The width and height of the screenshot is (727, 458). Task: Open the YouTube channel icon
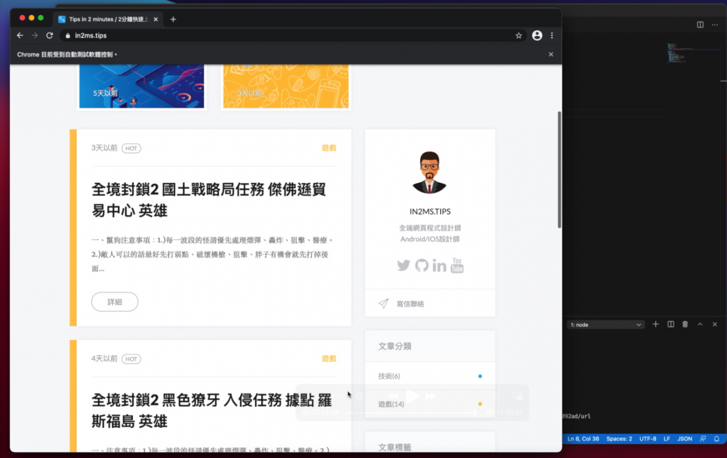coord(457,265)
